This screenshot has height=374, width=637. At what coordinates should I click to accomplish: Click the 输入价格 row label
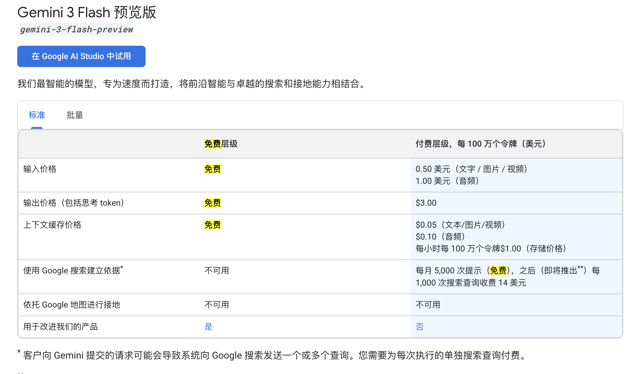[40, 169]
